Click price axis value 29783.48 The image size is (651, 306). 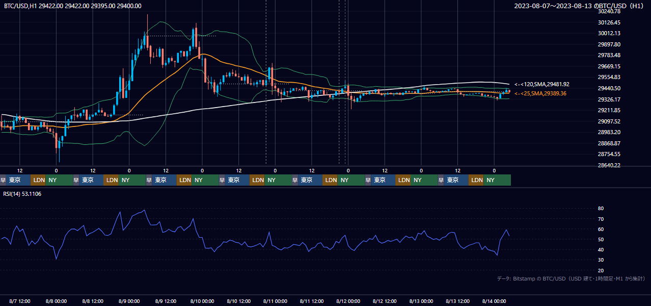[609, 55]
